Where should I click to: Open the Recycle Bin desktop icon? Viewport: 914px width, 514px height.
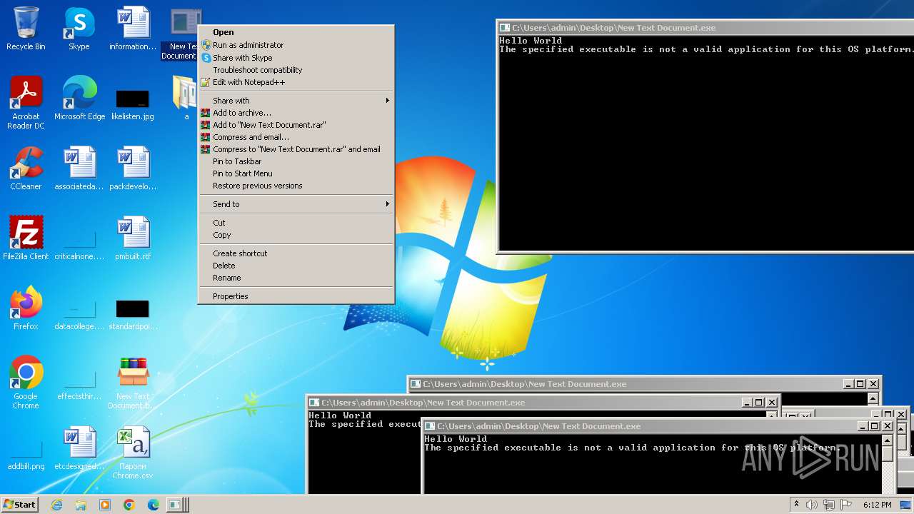[26, 29]
